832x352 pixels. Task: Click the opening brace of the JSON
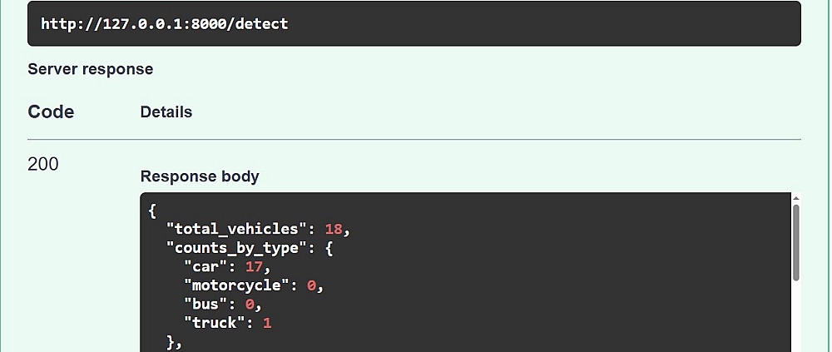pos(153,211)
